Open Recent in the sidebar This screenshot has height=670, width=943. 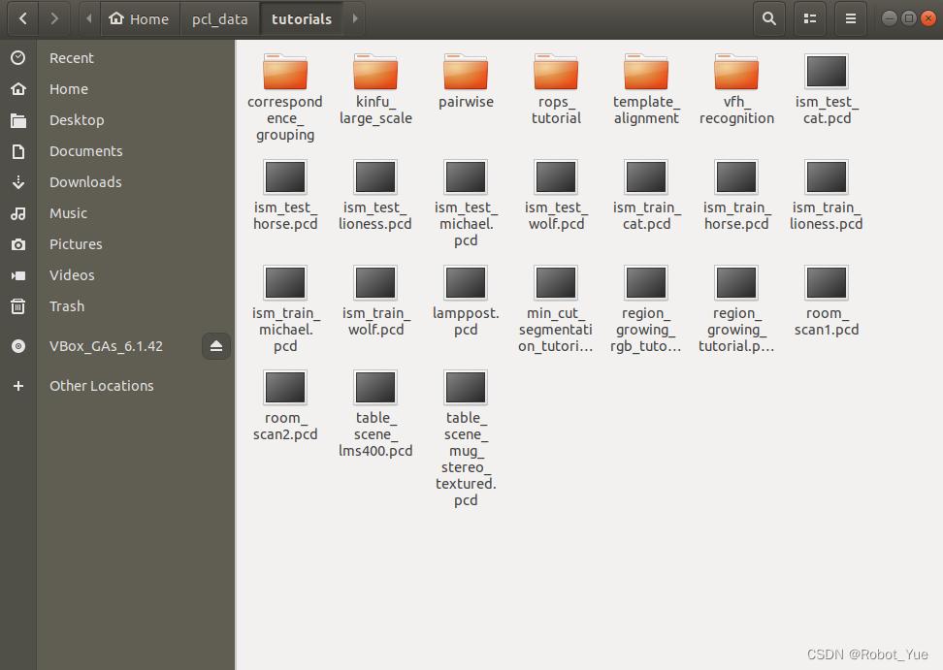72,58
